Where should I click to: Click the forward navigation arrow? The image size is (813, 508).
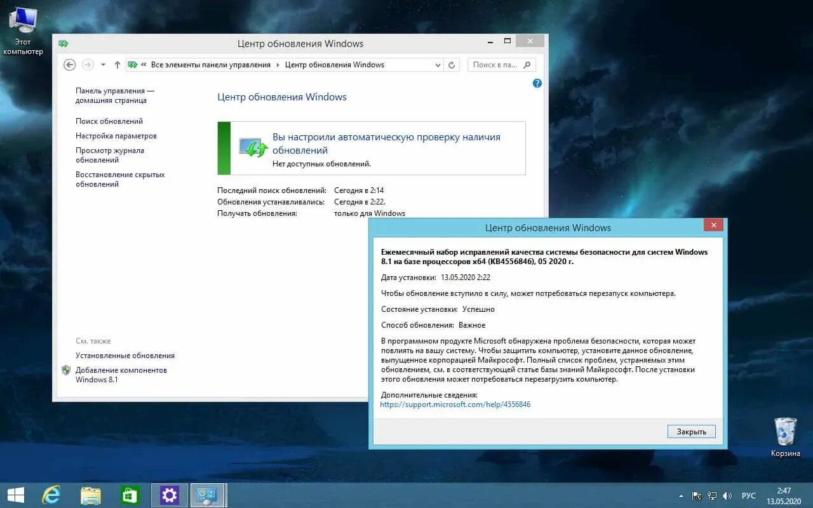88,65
